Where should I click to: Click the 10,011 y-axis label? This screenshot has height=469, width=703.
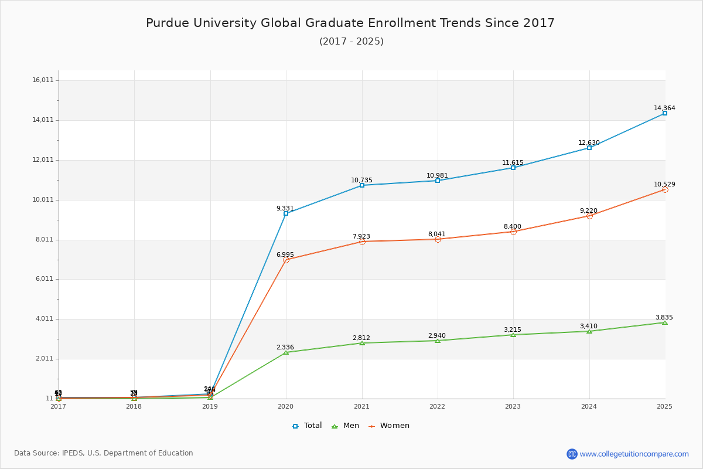pyautogui.click(x=43, y=200)
